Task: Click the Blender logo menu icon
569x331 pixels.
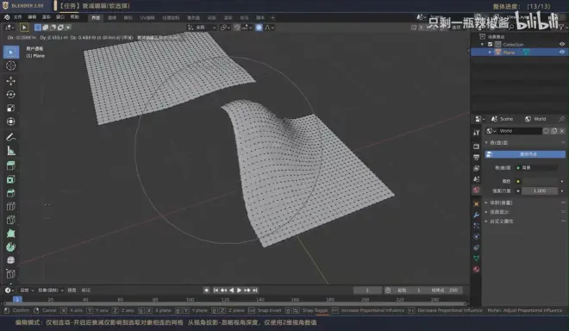Action: pyautogui.click(x=7, y=17)
